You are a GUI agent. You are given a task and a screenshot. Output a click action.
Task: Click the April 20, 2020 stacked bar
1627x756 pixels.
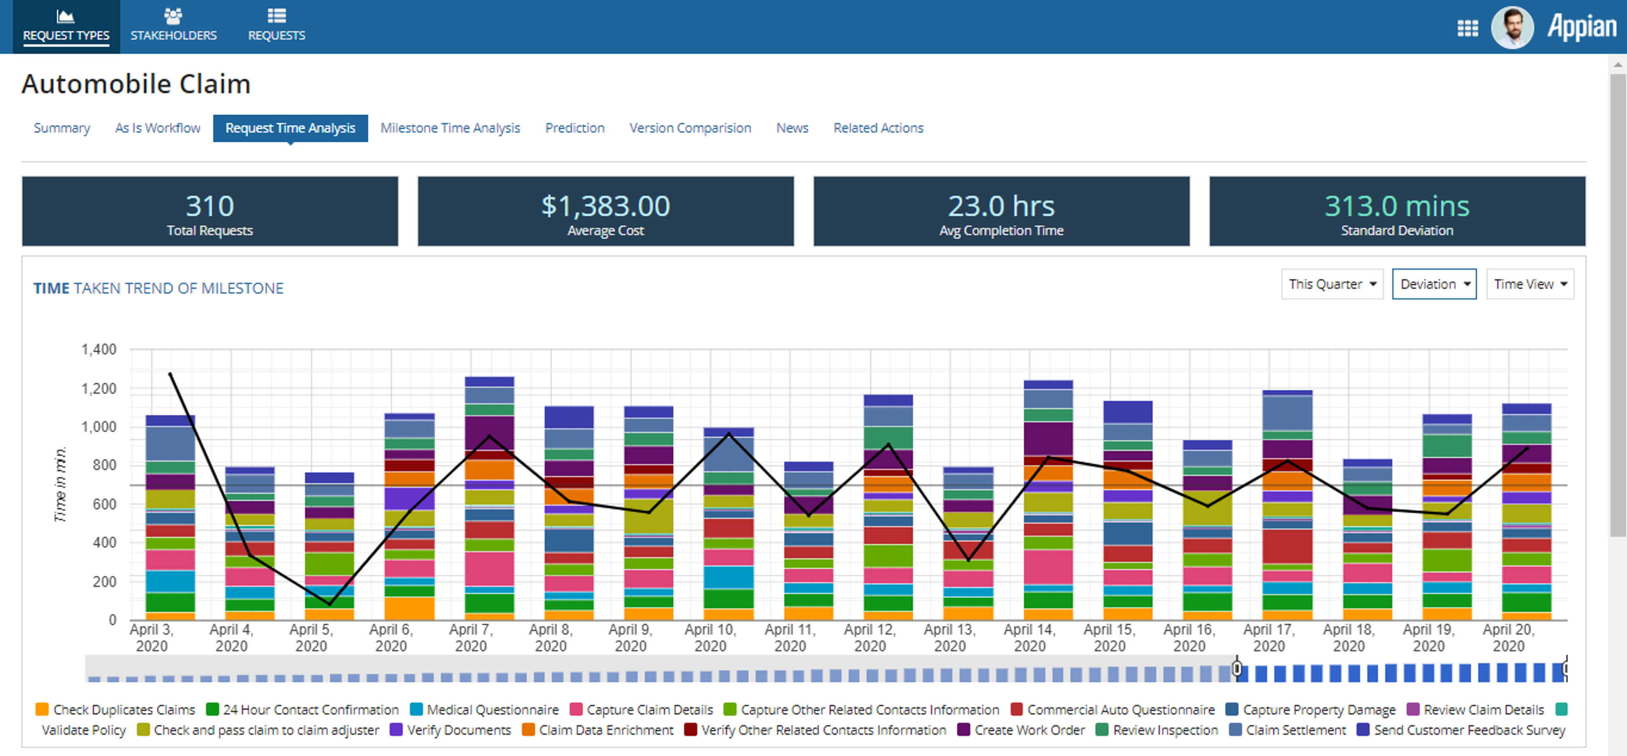click(x=1527, y=511)
